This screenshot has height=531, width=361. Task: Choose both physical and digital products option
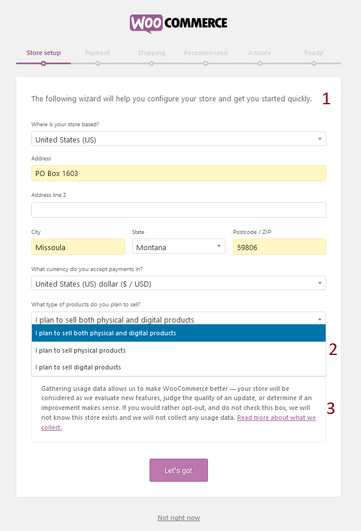click(x=178, y=333)
